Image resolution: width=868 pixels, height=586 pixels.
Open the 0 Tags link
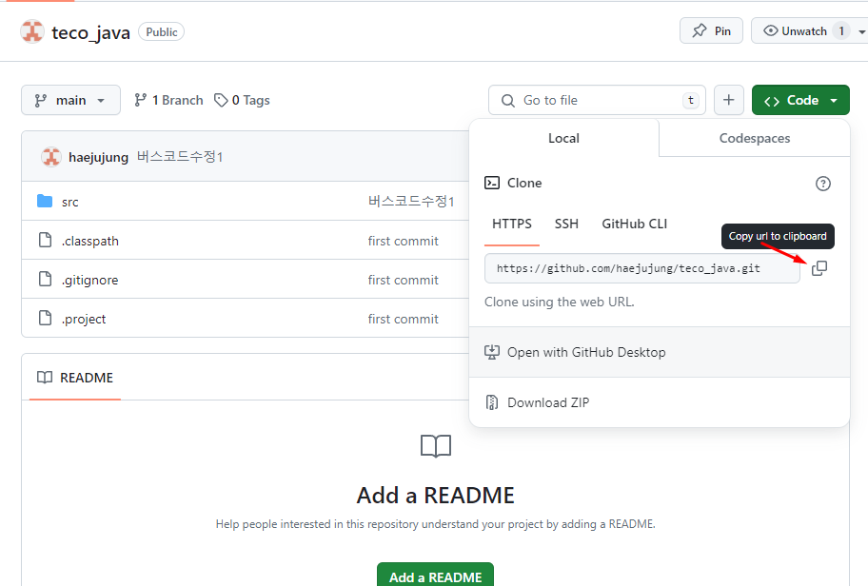(x=242, y=100)
